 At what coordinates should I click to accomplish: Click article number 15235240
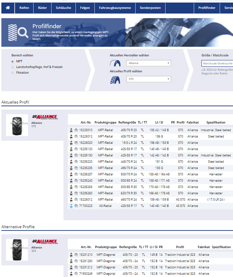(x=86, y=181)
